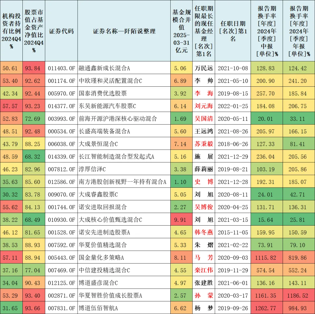Click header 证券名称—阡陌说整理
The image size is (315, 314).
tap(124, 31)
